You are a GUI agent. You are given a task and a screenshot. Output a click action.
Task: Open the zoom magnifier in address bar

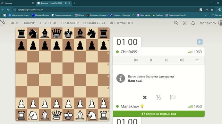coord(207,10)
